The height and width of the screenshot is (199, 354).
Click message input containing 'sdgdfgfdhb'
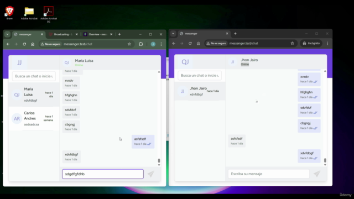pos(103,174)
